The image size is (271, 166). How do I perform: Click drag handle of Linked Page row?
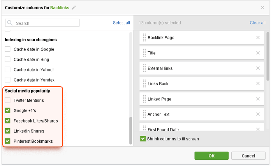point(144,99)
